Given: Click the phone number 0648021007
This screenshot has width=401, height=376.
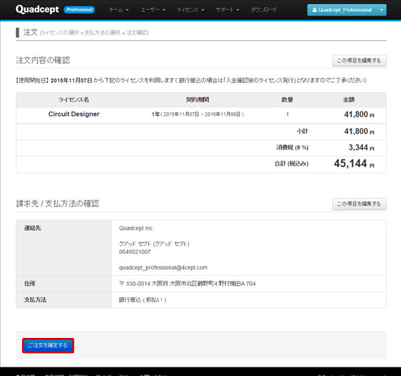Looking at the screenshot, I should coord(135,252).
